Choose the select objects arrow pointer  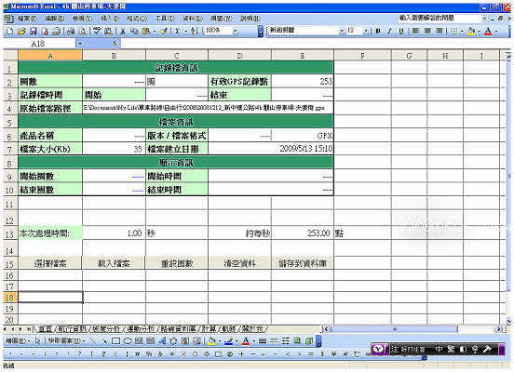tap(38, 341)
